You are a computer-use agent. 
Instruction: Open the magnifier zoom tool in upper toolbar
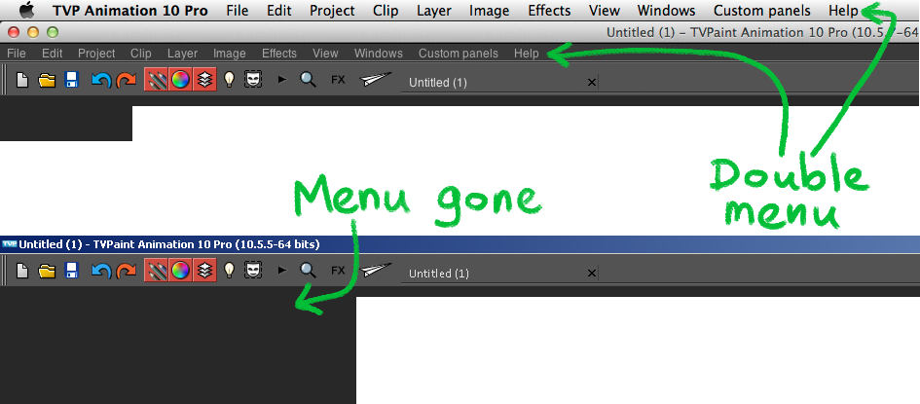(x=308, y=79)
